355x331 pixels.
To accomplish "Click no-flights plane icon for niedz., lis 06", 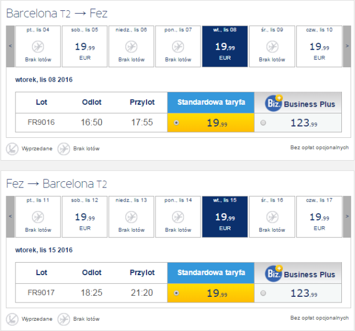I will click(132, 46).
